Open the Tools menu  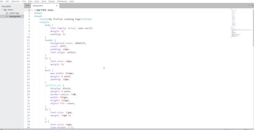pos(44,1)
